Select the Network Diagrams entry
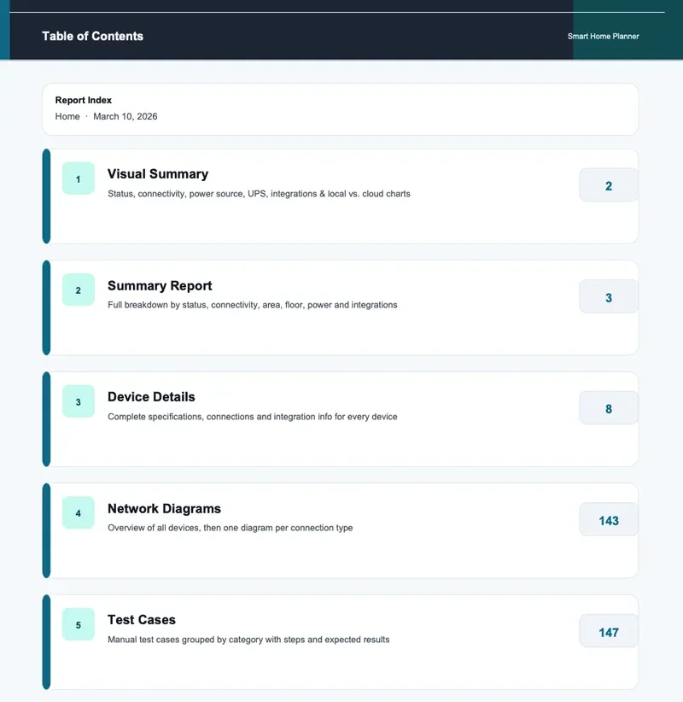Image resolution: width=683 pixels, height=702 pixels. 164,508
